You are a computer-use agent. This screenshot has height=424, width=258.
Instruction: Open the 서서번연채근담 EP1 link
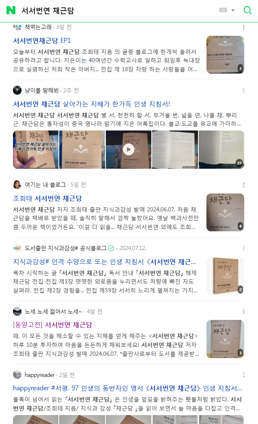coord(42,41)
